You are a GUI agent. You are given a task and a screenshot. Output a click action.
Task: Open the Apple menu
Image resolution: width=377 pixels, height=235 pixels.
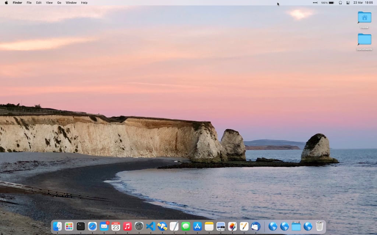(6, 3)
